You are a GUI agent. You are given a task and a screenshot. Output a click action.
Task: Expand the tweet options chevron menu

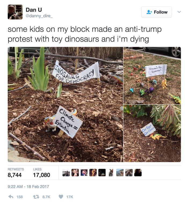[179, 12]
